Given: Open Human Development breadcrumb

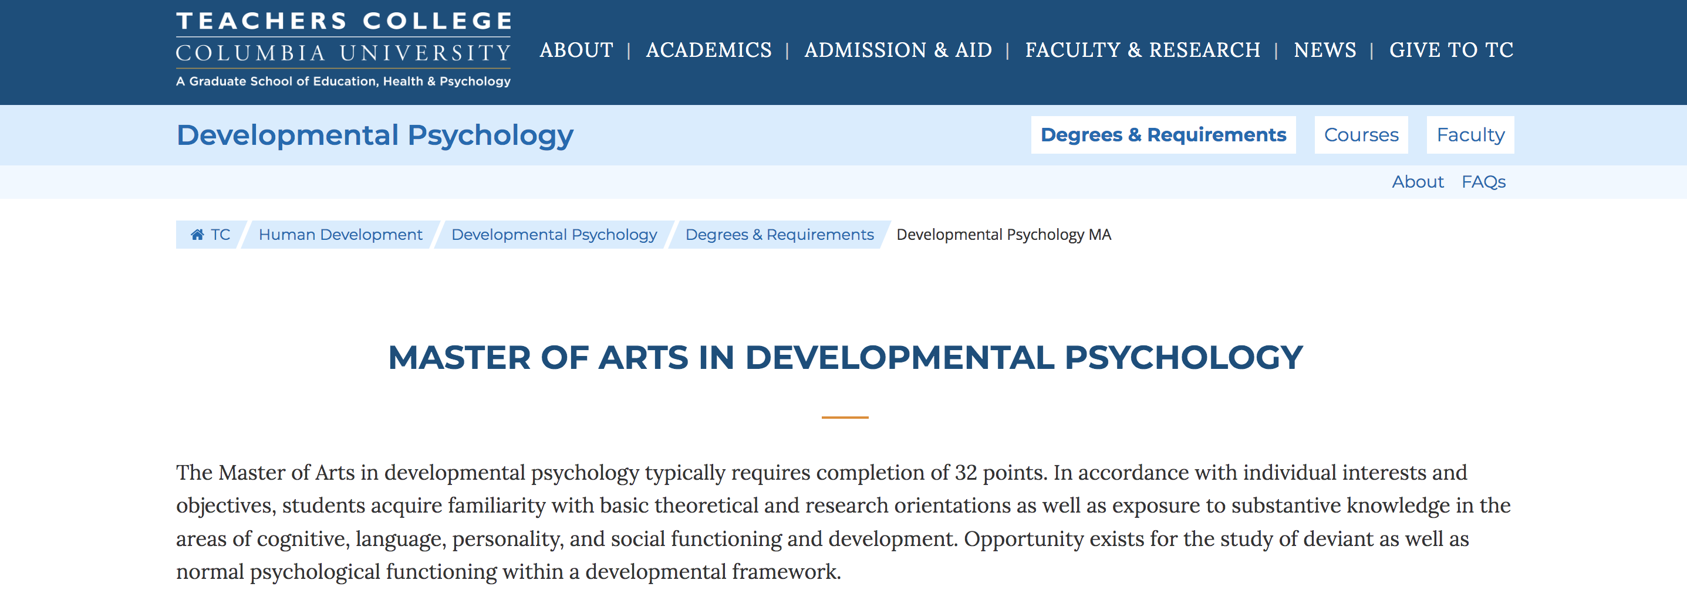Looking at the screenshot, I should point(340,234).
